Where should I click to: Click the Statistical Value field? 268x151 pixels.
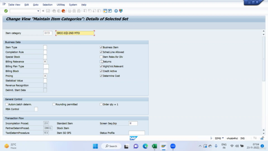point(45,81)
